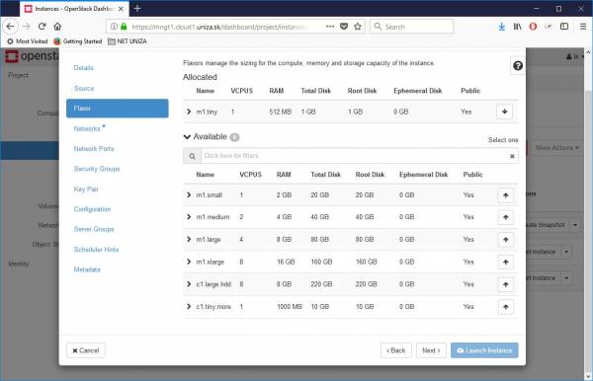Viewport: 593px width, 381px height.
Task: Deallocate the m1.tiny flavor with down arrow
Action: click(x=504, y=112)
